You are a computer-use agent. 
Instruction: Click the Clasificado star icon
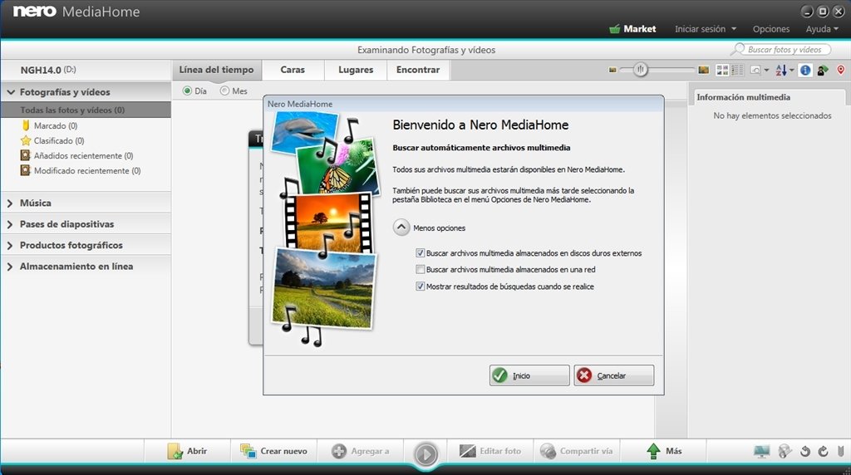[26, 140]
